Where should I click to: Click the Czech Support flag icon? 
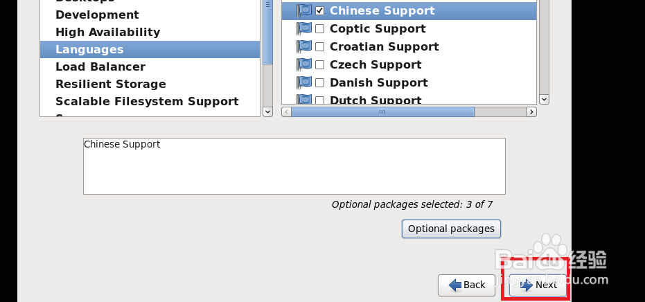pos(304,65)
